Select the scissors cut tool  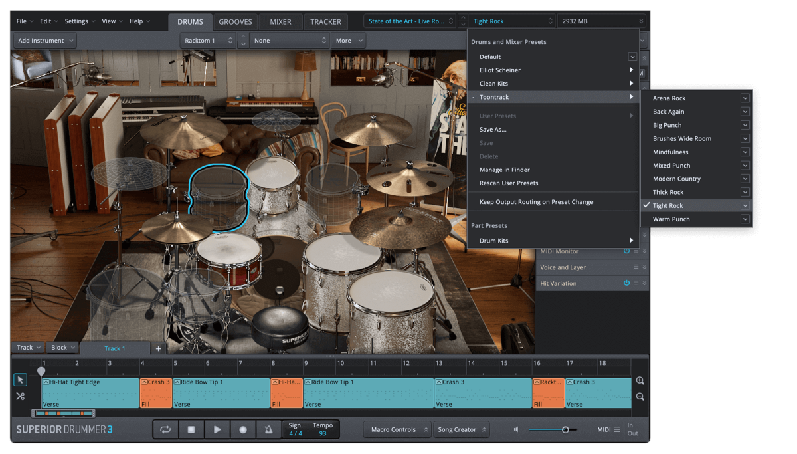pos(20,396)
